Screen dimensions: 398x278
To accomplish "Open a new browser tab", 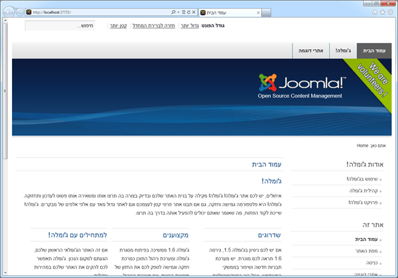I will (x=266, y=13).
